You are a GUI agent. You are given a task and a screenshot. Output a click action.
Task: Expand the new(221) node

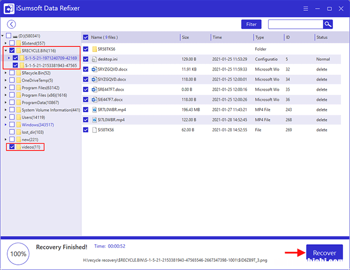pos(6,140)
